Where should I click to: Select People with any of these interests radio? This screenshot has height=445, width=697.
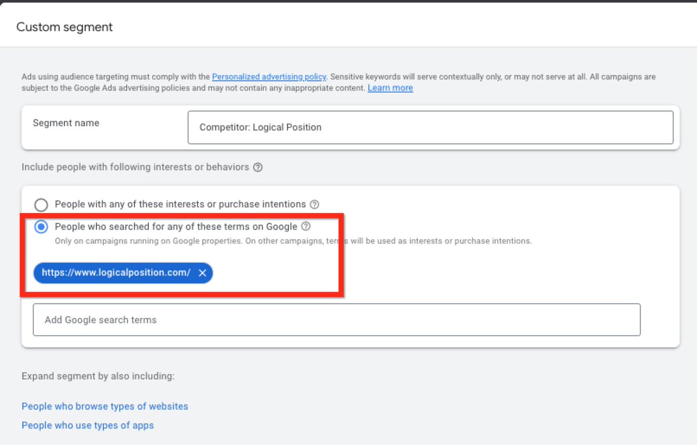click(x=41, y=205)
